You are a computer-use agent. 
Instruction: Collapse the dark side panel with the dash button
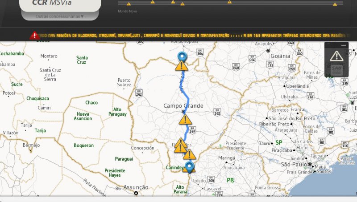pos(344,45)
